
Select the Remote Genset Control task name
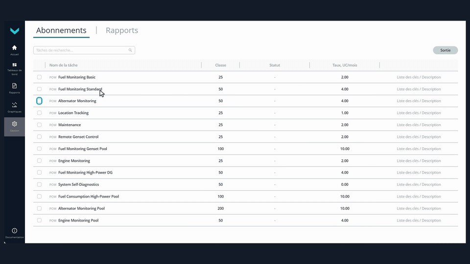(78, 137)
